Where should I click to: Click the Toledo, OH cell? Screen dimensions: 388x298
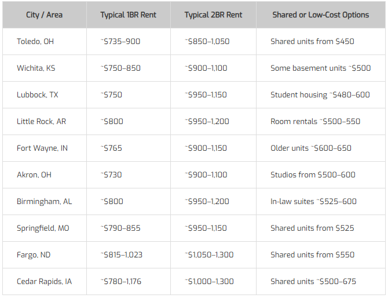pyautogui.click(x=35, y=41)
